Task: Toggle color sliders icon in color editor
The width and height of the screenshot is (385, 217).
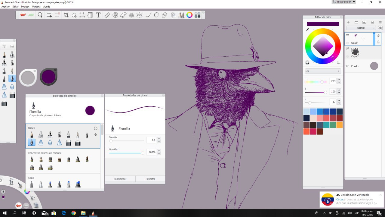Action: coord(339,63)
